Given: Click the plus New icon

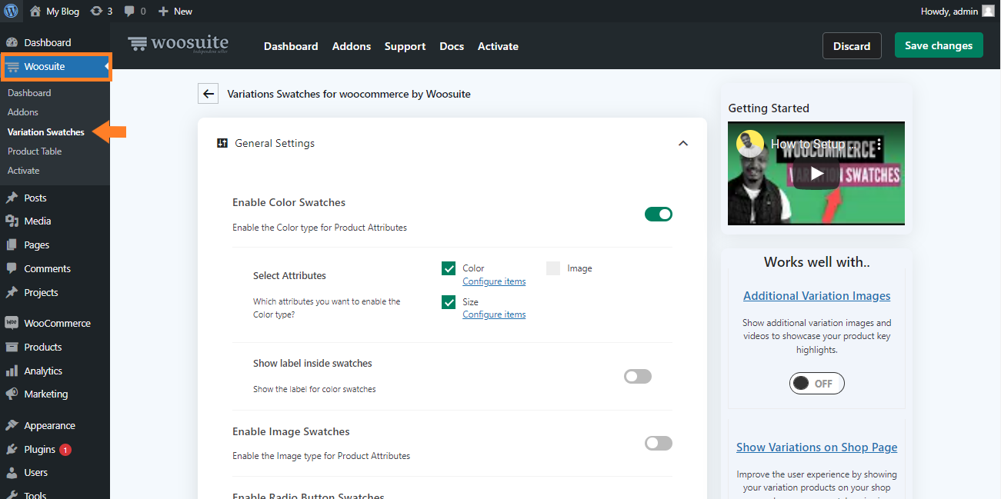Looking at the screenshot, I should pos(162,11).
